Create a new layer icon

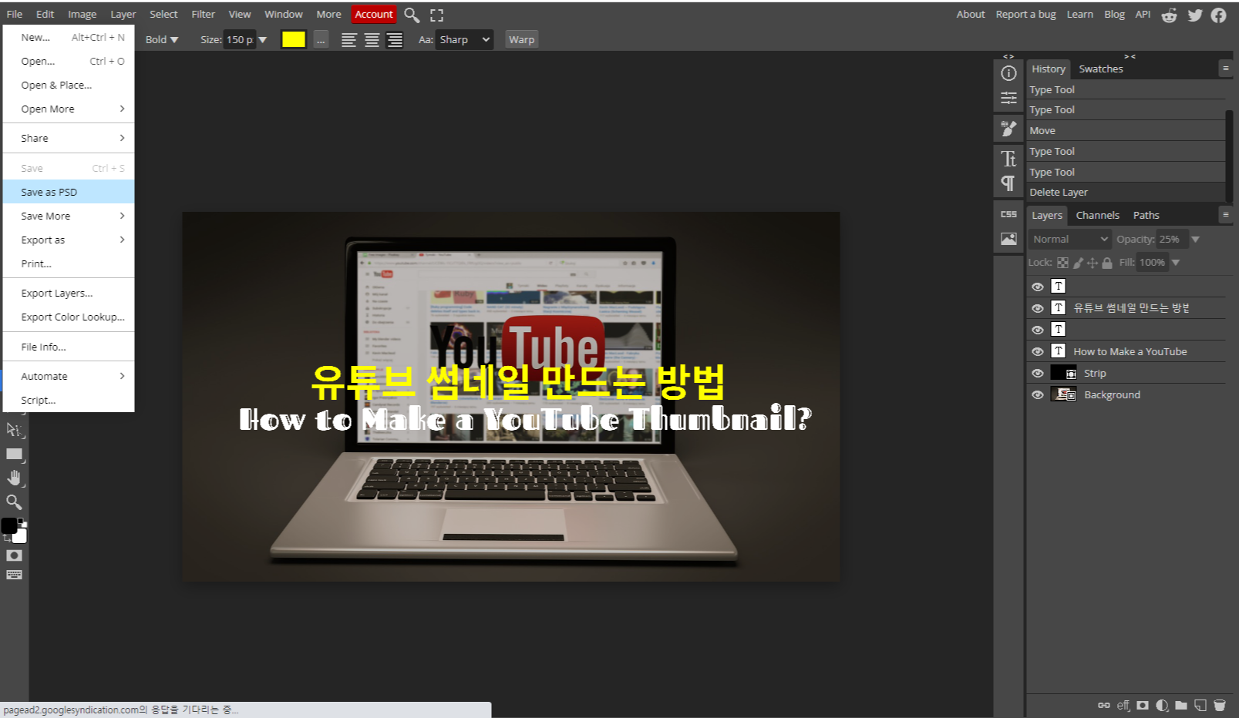[x=1200, y=705]
